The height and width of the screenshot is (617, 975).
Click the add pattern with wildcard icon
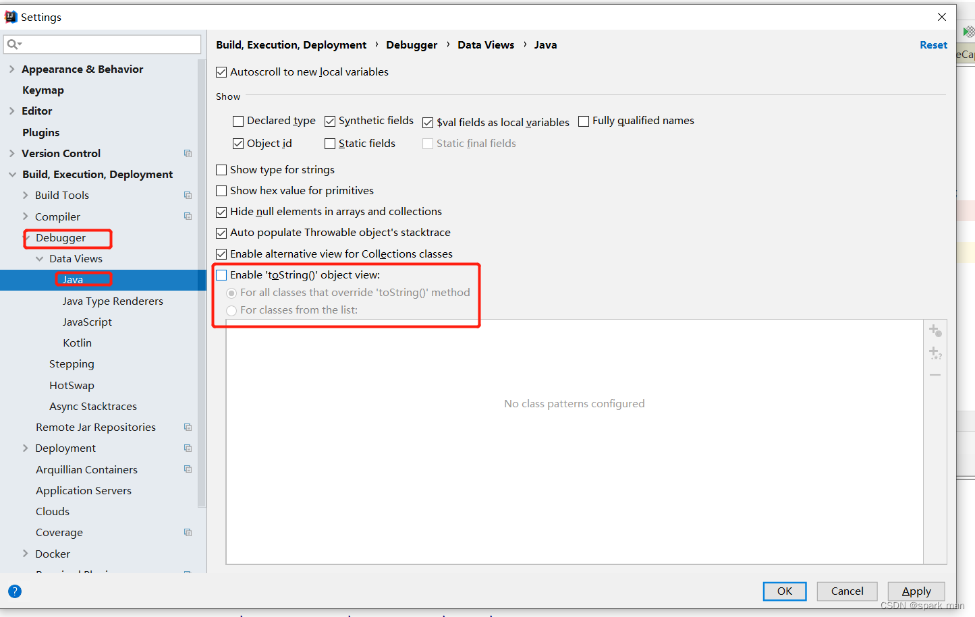click(x=935, y=353)
